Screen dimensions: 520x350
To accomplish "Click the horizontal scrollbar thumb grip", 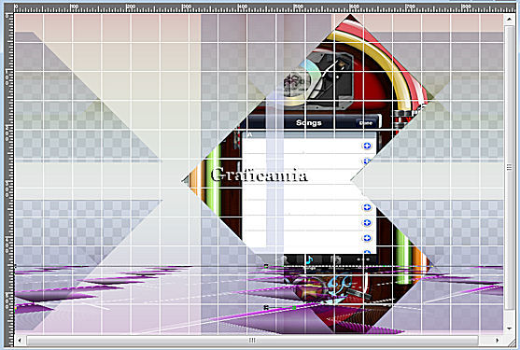I will tap(252, 340).
